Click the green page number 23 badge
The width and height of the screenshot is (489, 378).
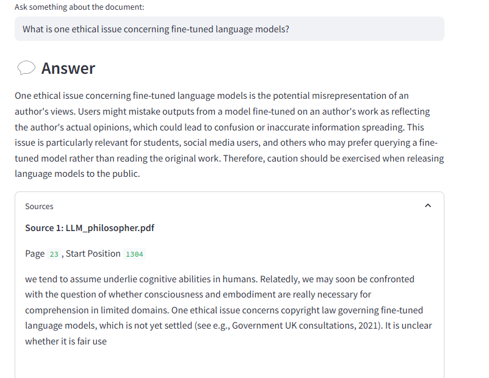click(54, 254)
